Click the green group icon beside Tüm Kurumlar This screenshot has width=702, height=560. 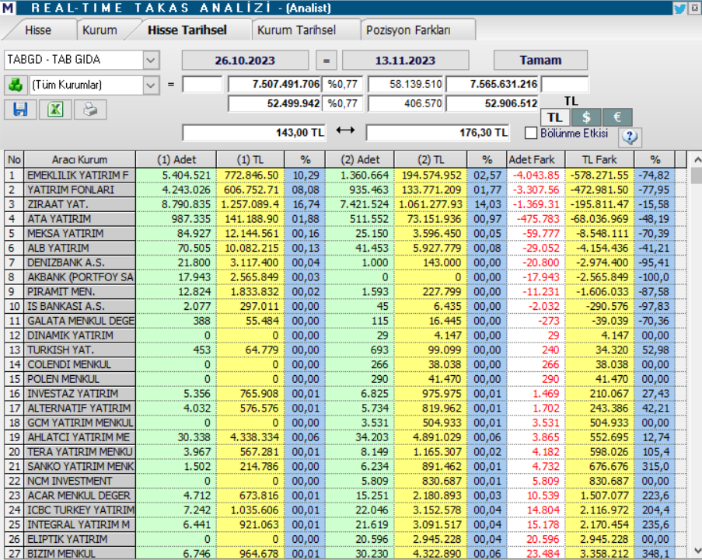15,84
